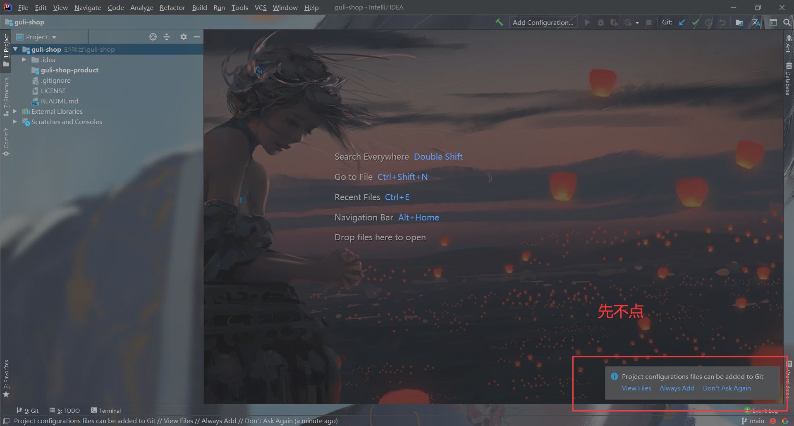
Task: Click the Search Everywhere magnifier icon
Action: point(787,22)
